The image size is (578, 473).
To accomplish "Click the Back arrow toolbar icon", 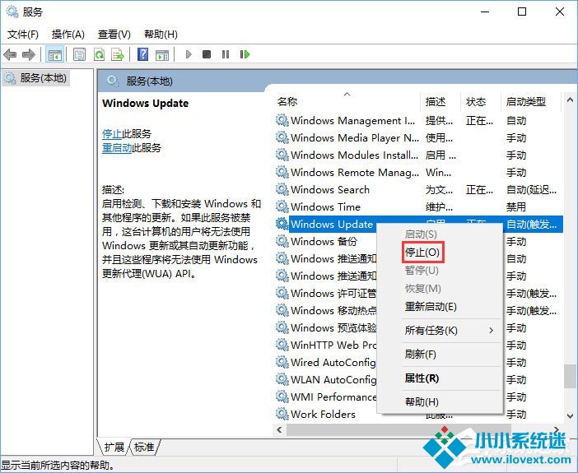I will point(10,55).
